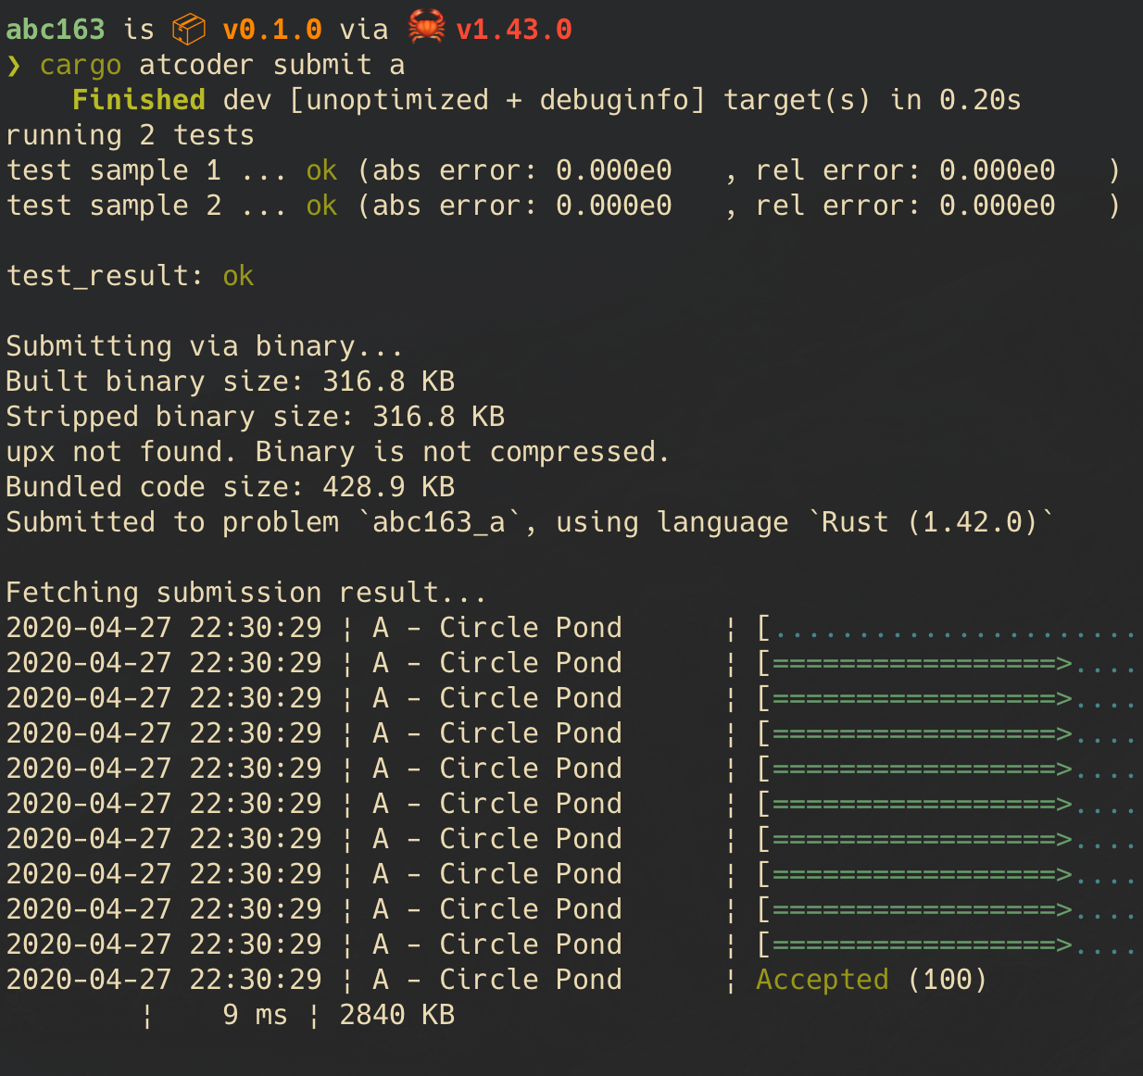
Task: Click the Accepted (100) verdict text
Action: click(x=872, y=980)
